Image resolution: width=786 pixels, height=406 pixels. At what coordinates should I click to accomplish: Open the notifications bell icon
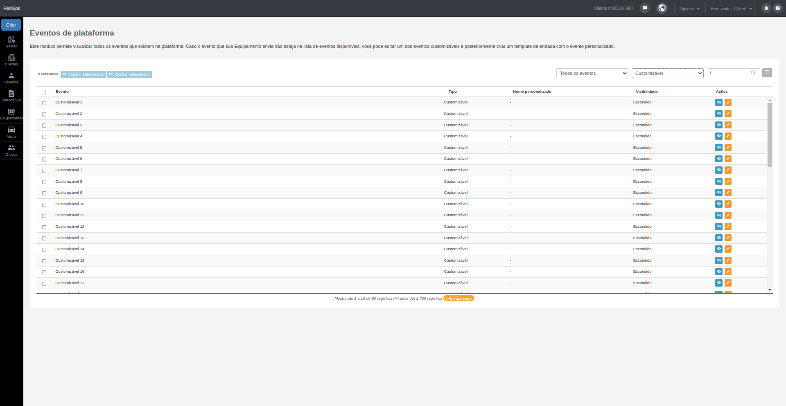click(766, 8)
